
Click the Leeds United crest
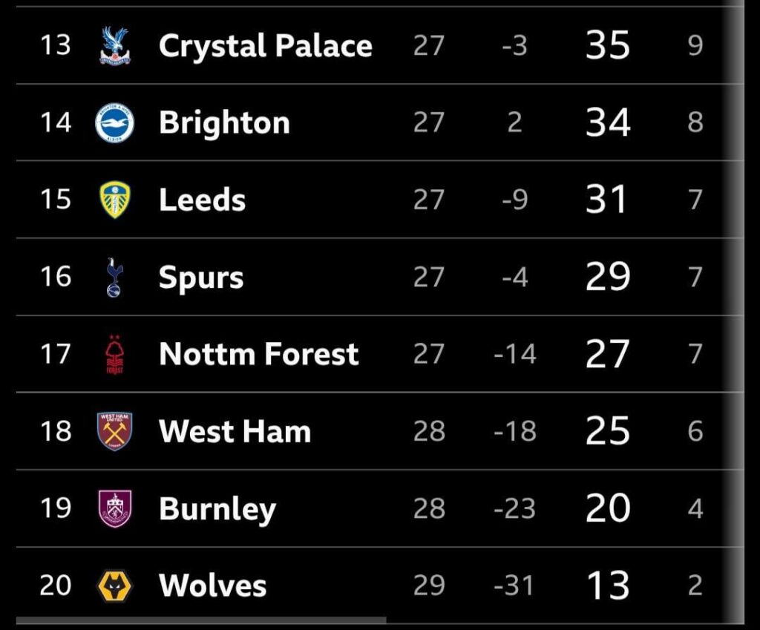pyautogui.click(x=114, y=200)
